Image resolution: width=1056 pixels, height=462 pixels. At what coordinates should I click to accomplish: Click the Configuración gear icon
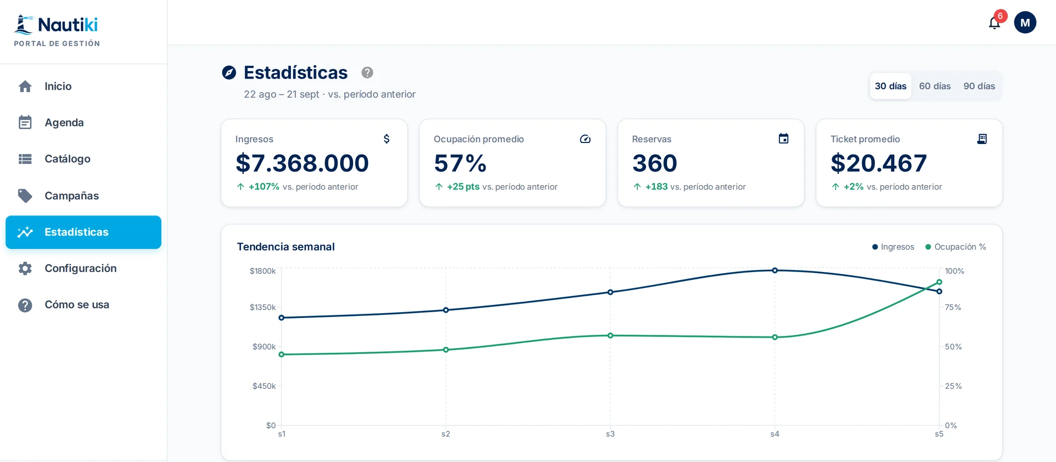(x=25, y=268)
